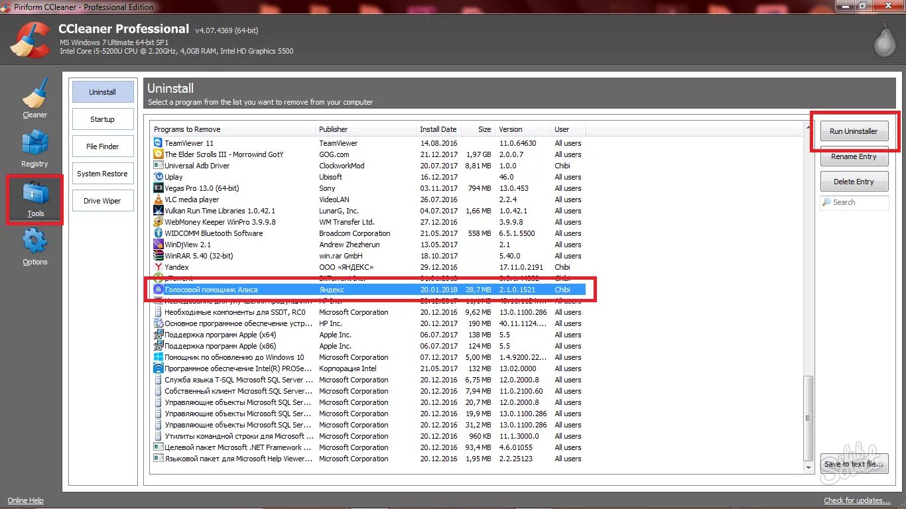The image size is (906, 509).
Task: Click the TeamViewer 11 program icon
Action: (158, 143)
